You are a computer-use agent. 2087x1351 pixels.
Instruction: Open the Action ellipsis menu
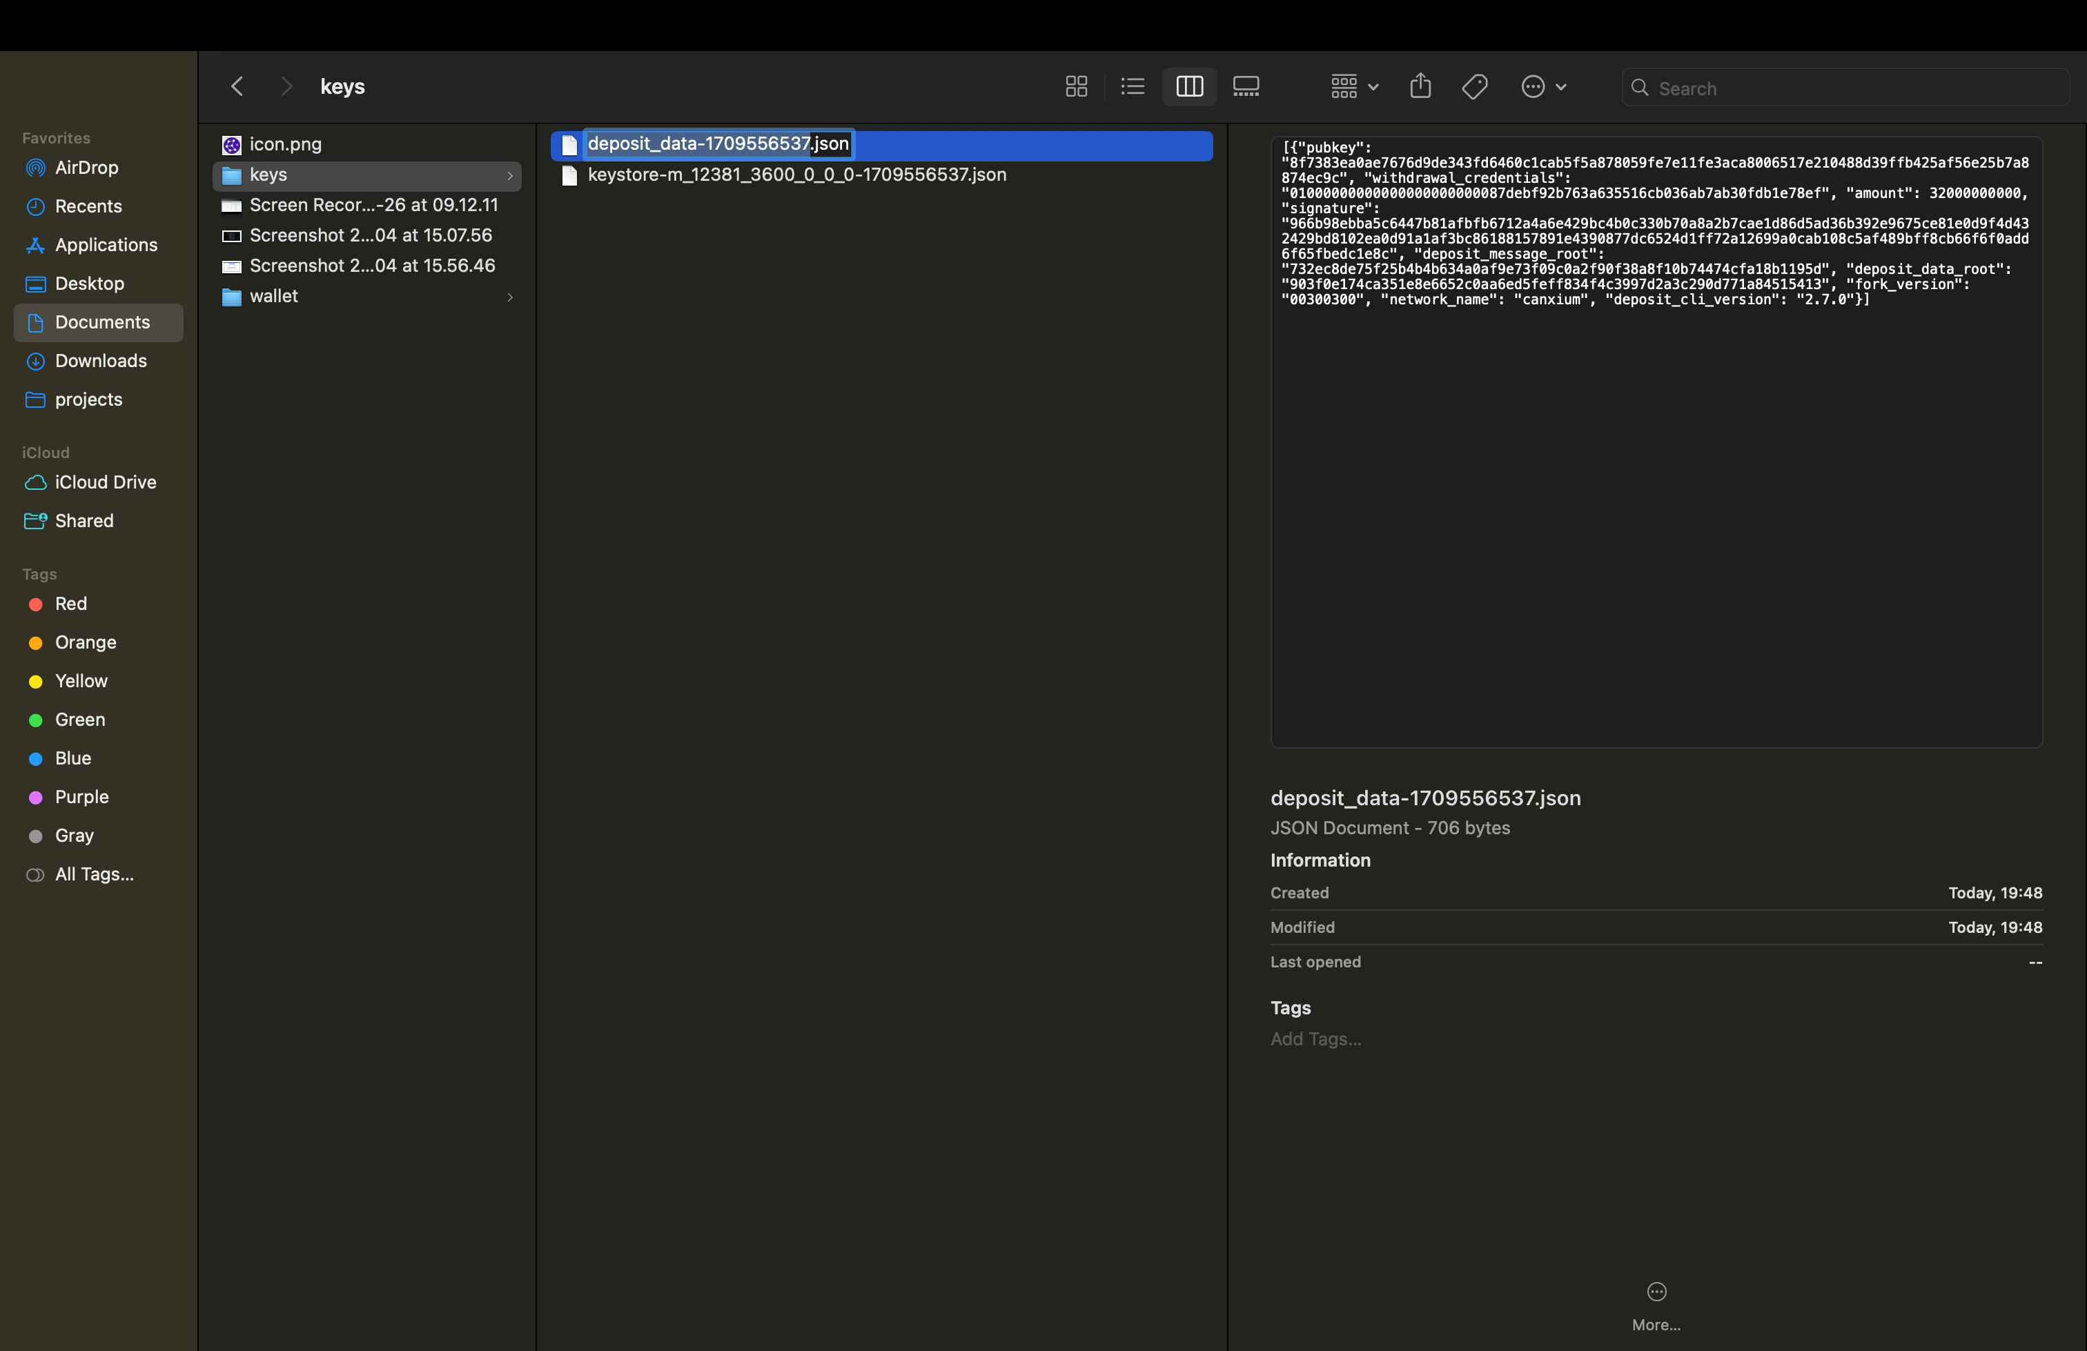pyautogui.click(x=1542, y=87)
